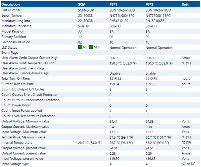
Task: Click the green NS status indicator
Action: tap(80, 47)
